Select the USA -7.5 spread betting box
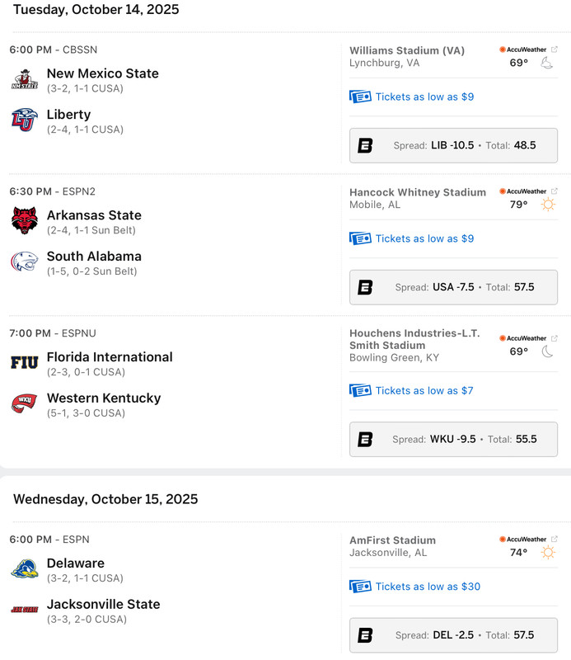 pyautogui.click(x=453, y=287)
